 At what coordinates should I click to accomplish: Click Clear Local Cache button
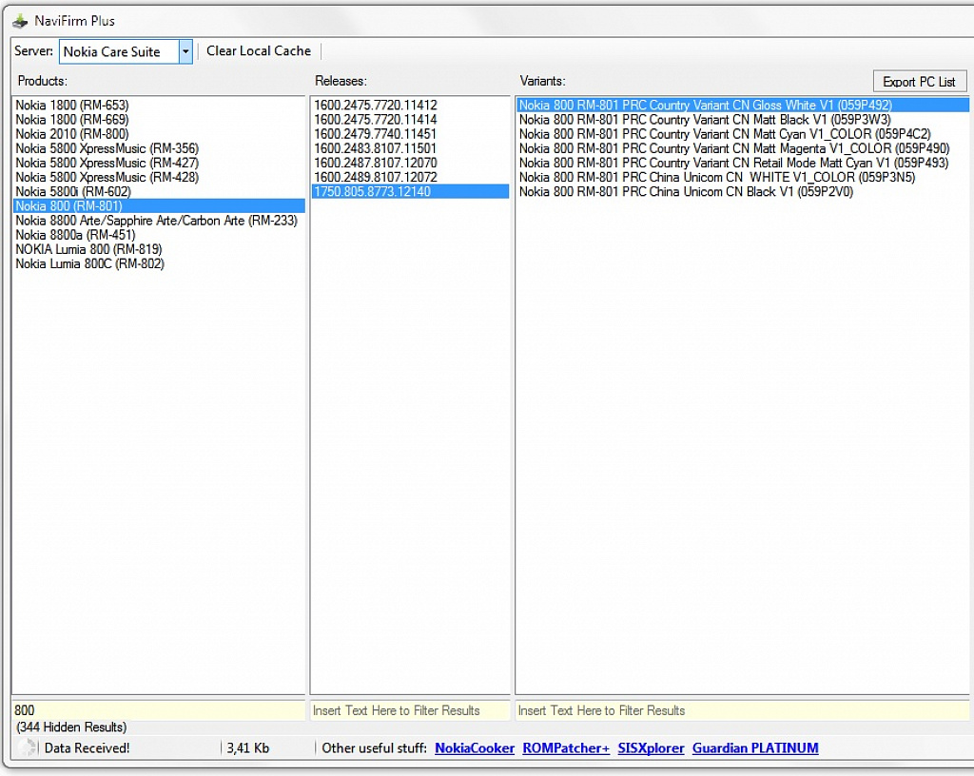click(259, 51)
